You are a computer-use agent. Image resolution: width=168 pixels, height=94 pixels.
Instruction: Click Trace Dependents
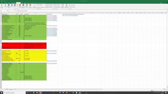click(x=49, y=6)
